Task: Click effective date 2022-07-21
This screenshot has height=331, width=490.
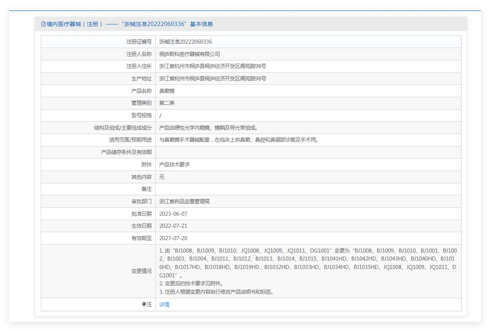Action: pos(173,226)
